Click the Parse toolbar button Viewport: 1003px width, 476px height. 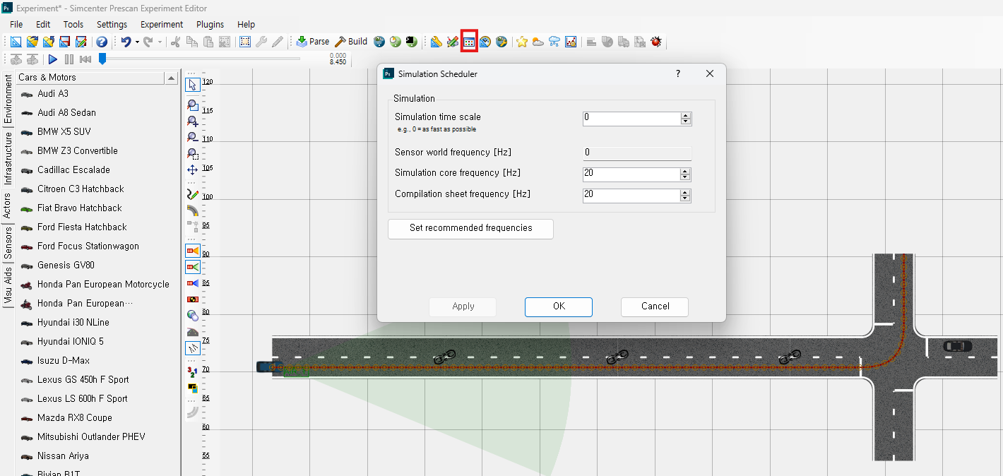click(x=313, y=42)
